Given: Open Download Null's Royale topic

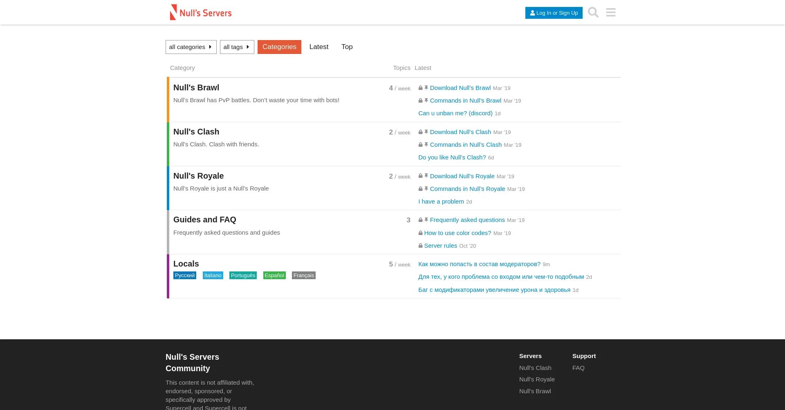Looking at the screenshot, I should [x=462, y=176].
